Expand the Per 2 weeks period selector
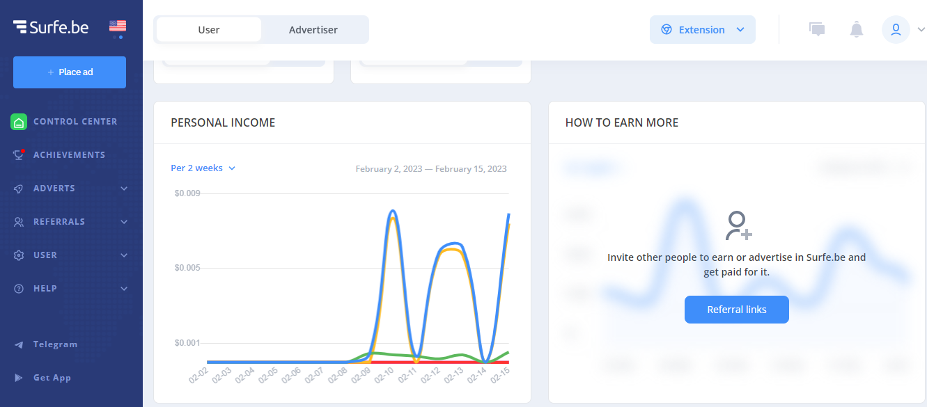The image size is (927, 407). click(x=203, y=168)
